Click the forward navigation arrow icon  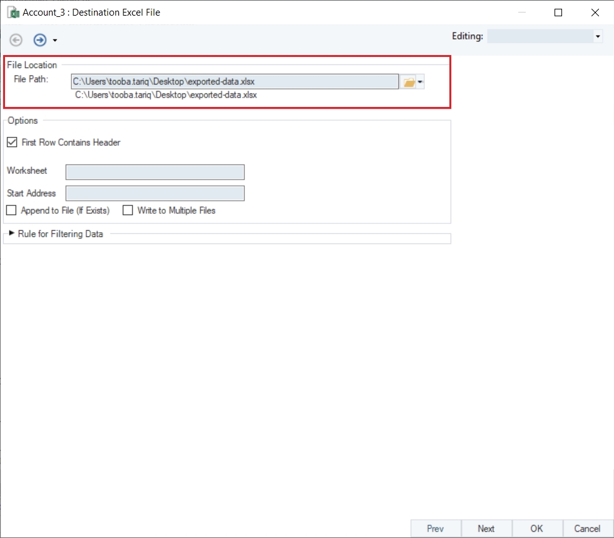click(x=40, y=40)
